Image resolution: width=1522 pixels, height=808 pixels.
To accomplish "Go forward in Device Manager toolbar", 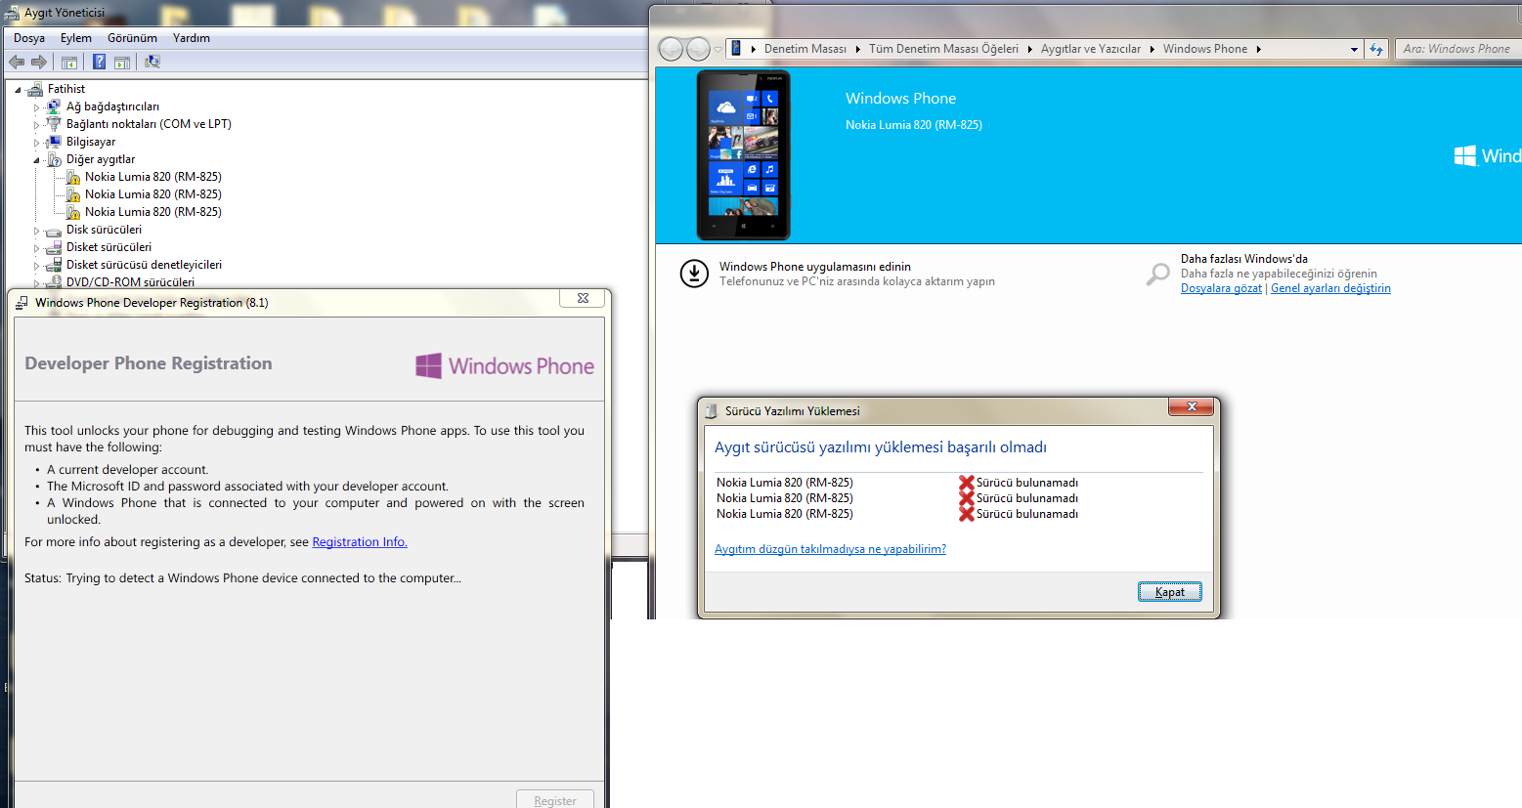I will pos(39,62).
